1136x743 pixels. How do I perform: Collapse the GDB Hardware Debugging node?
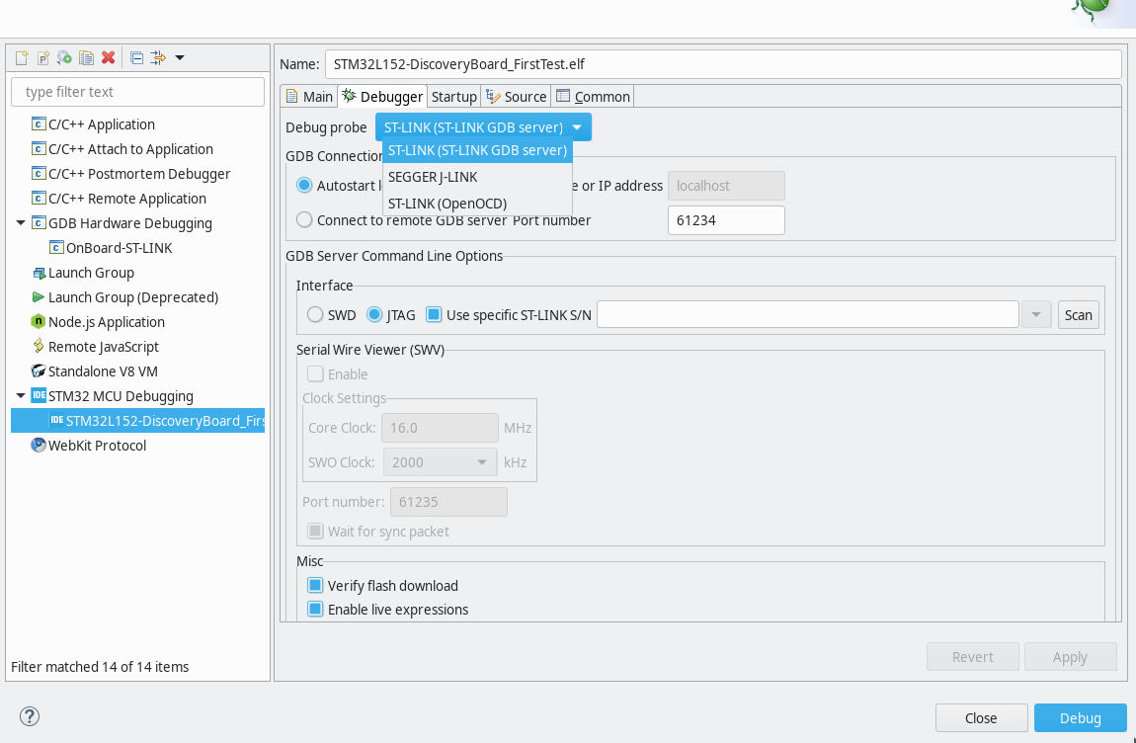(x=21, y=222)
